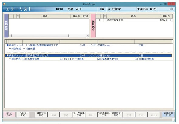
Task: Check the アトピー性喘息 checkbox
Action: pos(61,59)
